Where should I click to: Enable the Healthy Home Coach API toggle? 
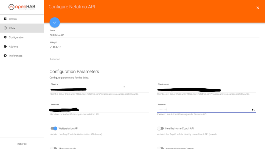[x=161, y=128]
